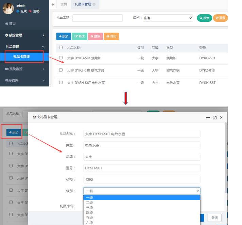Click the dialog's vertical scrollbar
Viewport: 242px width, 225px height.
(226, 158)
